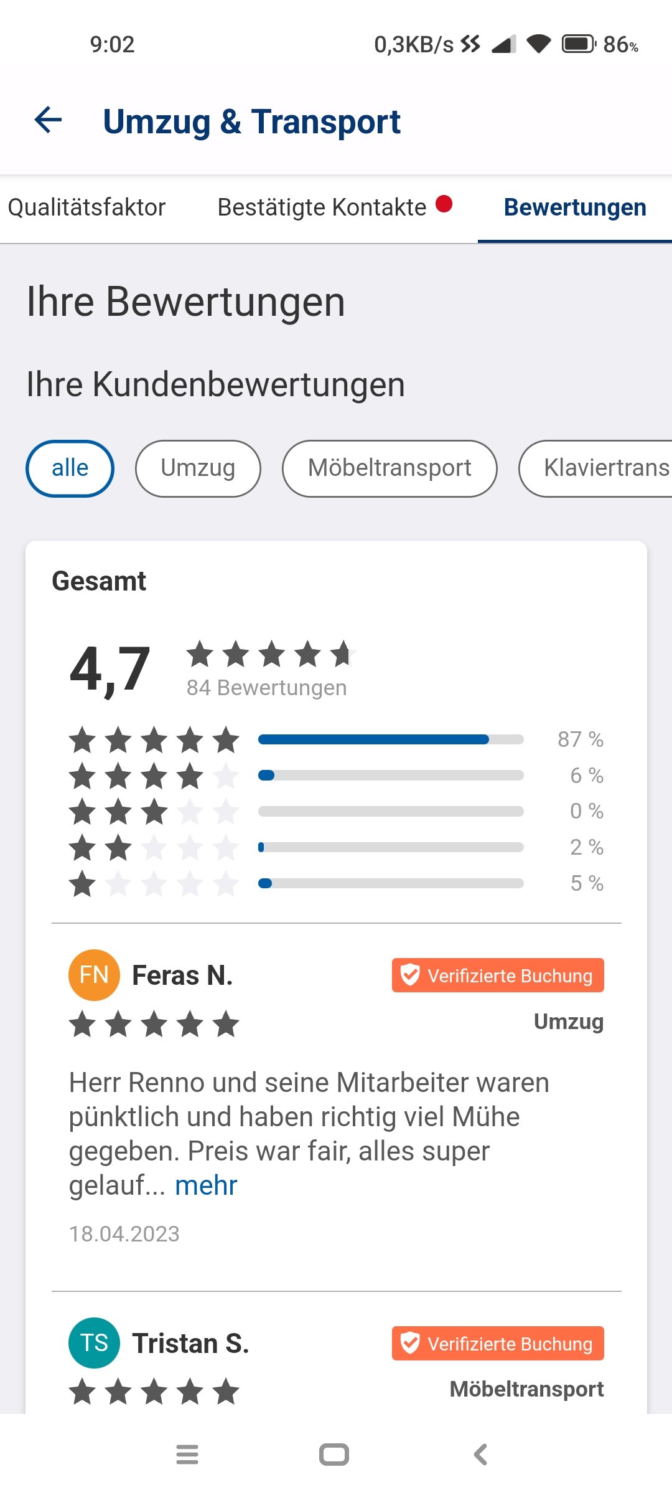Tap Feras N.'s 'Verifizierte Buchung' badge

click(498, 975)
